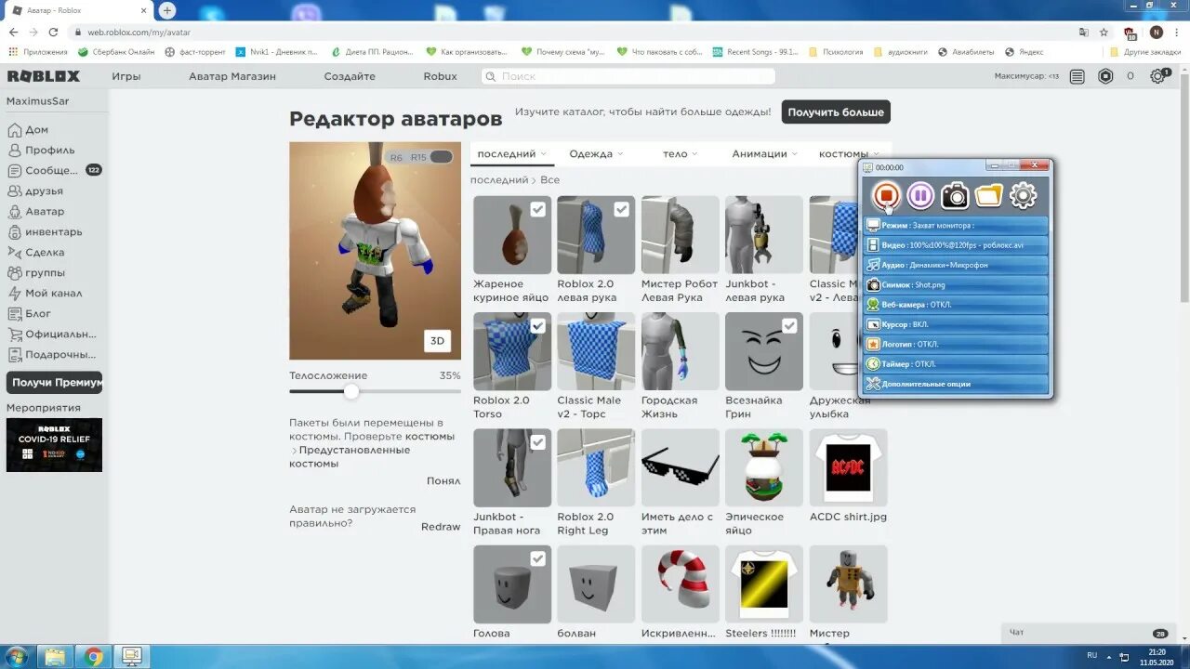Expand the Анимации dropdown tab
The height and width of the screenshot is (669, 1190).
(x=765, y=154)
